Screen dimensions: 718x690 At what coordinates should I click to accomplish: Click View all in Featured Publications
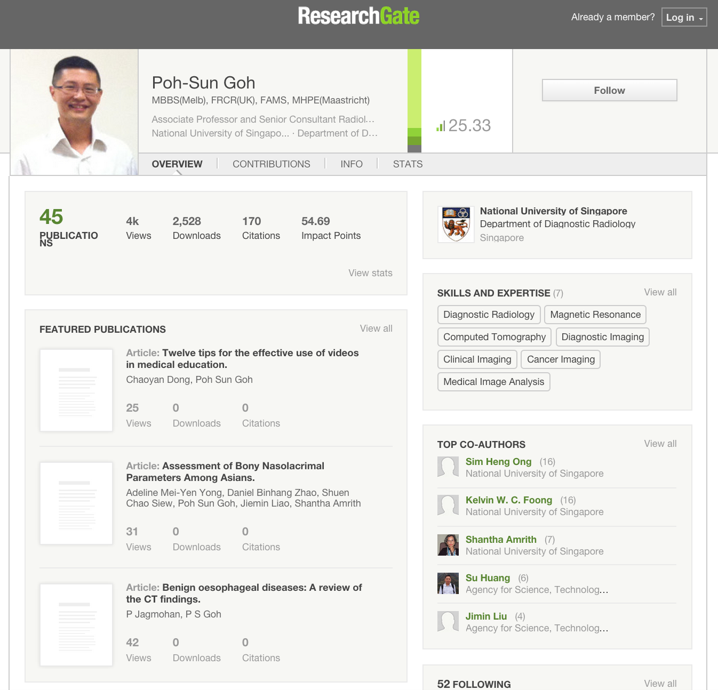[x=376, y=328]
